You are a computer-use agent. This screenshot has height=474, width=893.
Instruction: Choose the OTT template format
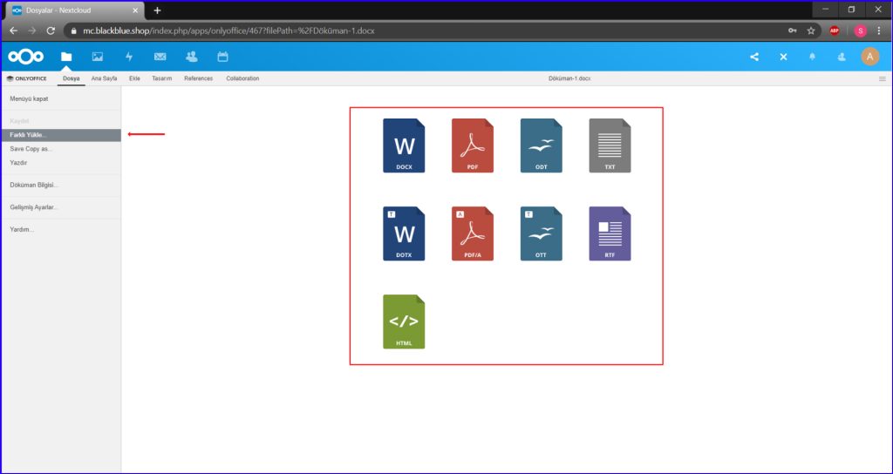541,234
